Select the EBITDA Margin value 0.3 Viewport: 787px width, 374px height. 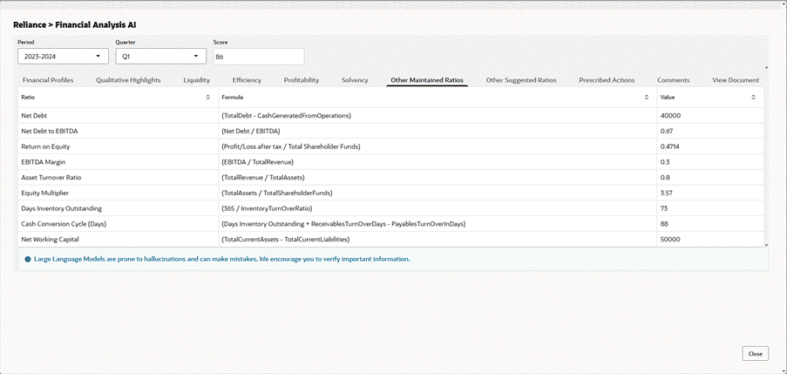coord(665,162)
